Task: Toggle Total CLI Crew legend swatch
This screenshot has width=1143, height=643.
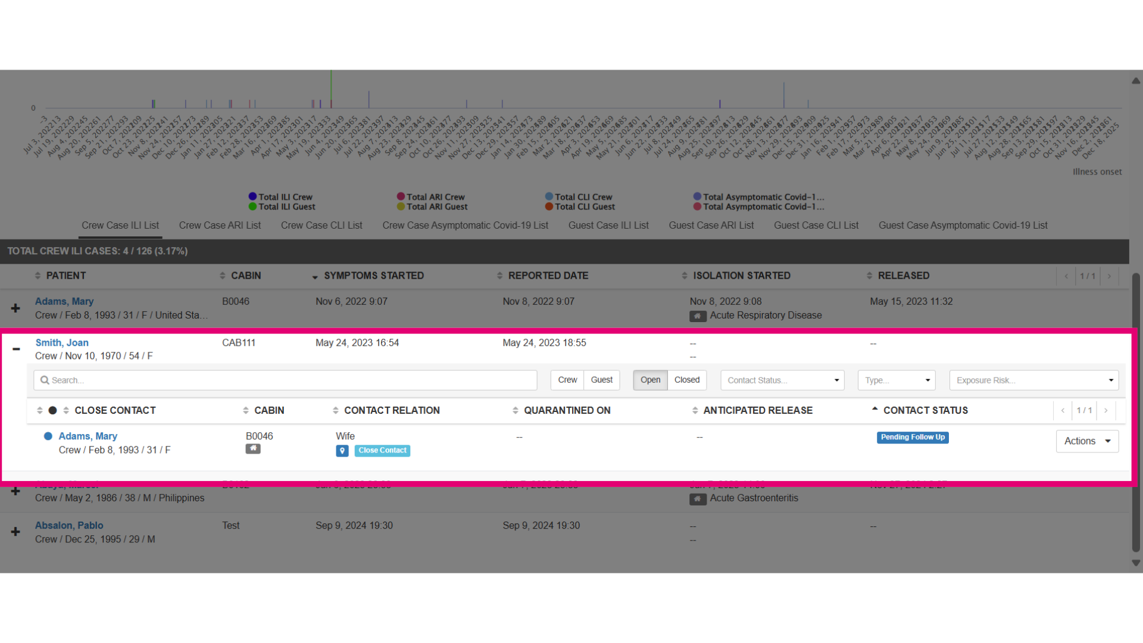Action: 549,196
